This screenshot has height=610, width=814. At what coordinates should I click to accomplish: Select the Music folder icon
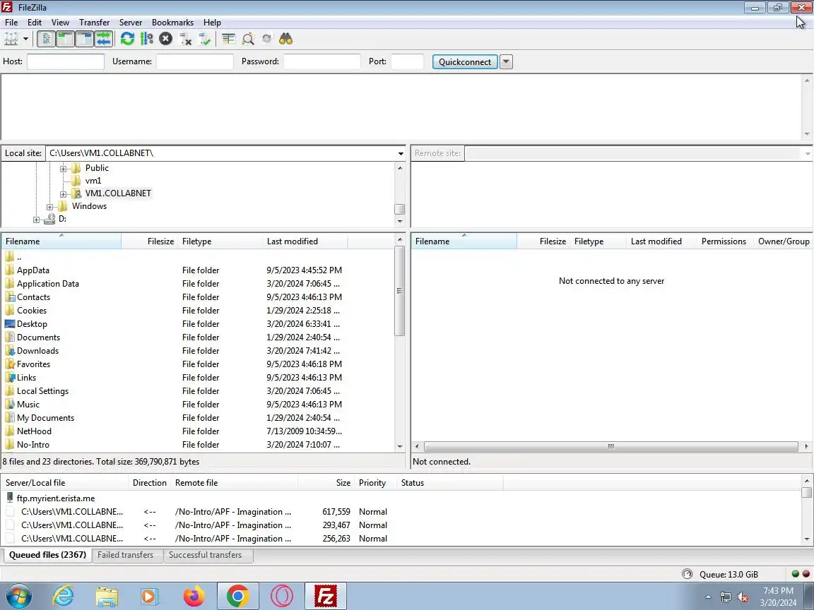[9, 405]
